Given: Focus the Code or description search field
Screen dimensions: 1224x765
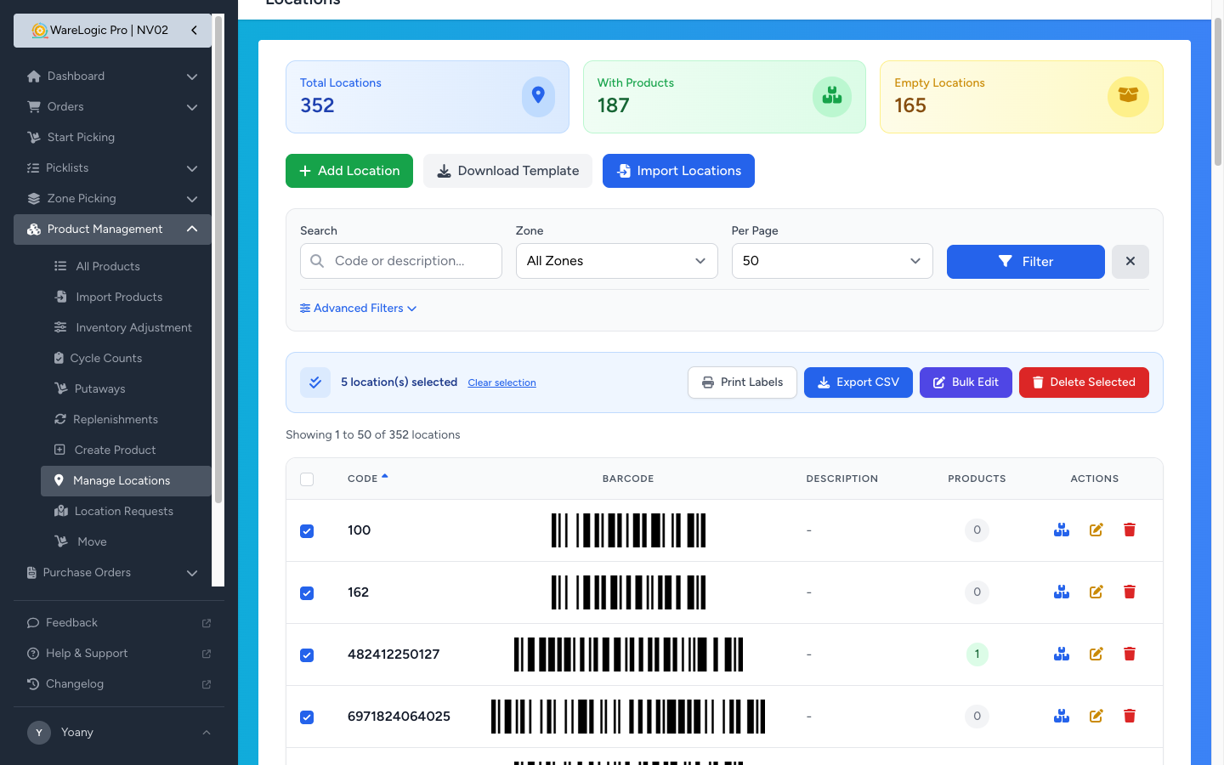Looking at the screenshot, I should coord(401,261).
